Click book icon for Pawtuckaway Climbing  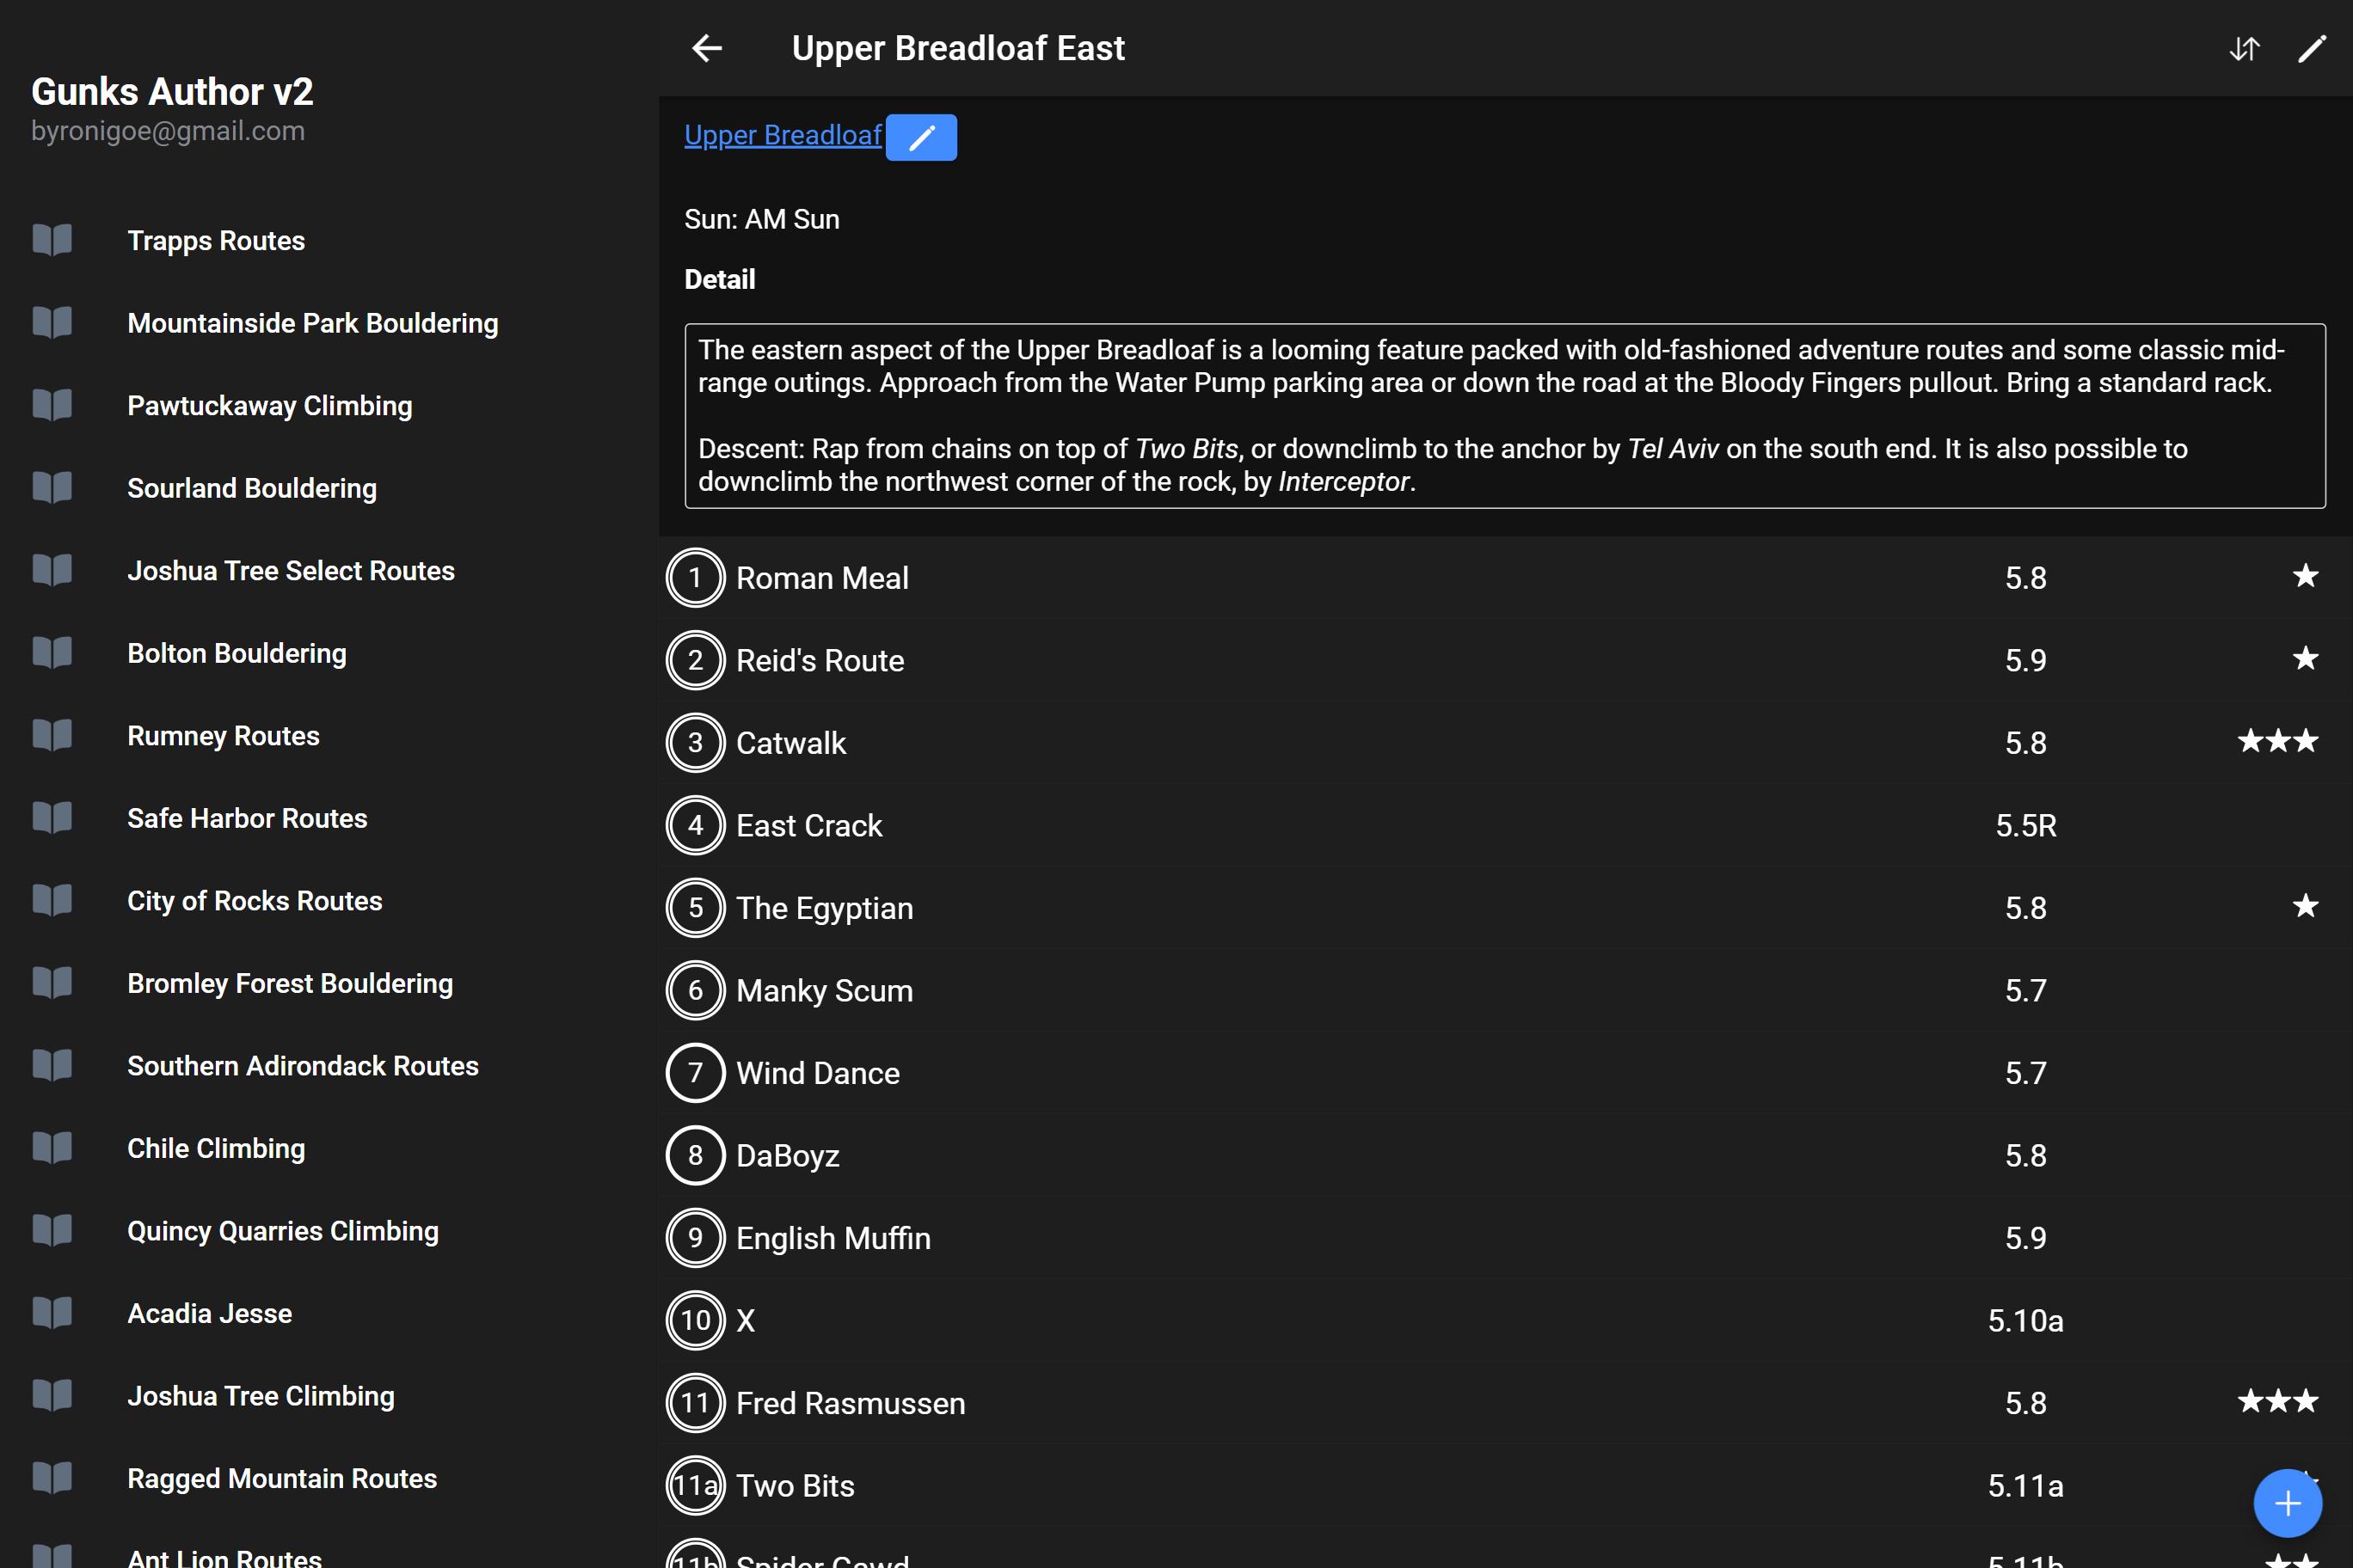tap(52, 405)
